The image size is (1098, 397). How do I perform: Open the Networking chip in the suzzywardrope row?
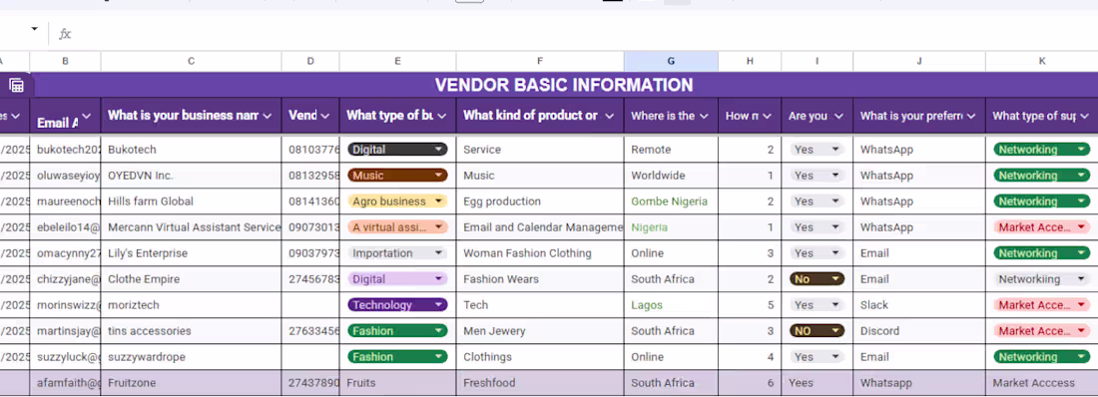click(1042, 357)
